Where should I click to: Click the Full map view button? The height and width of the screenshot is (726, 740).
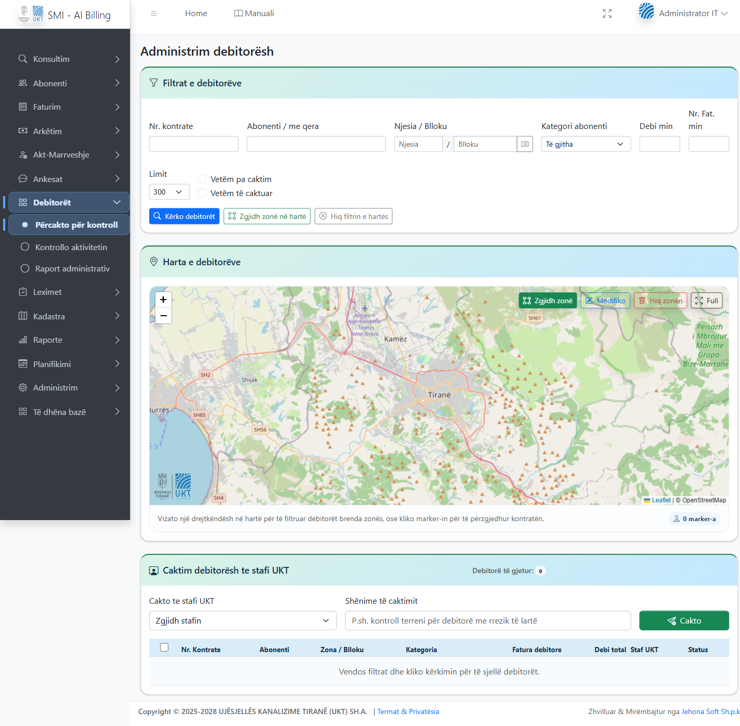(x=707, y=301)
